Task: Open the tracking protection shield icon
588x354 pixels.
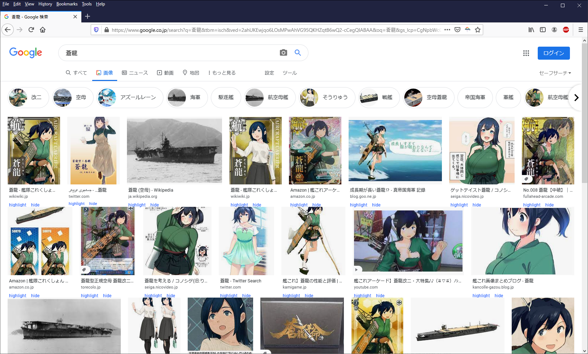Action: tap(96, 30)
